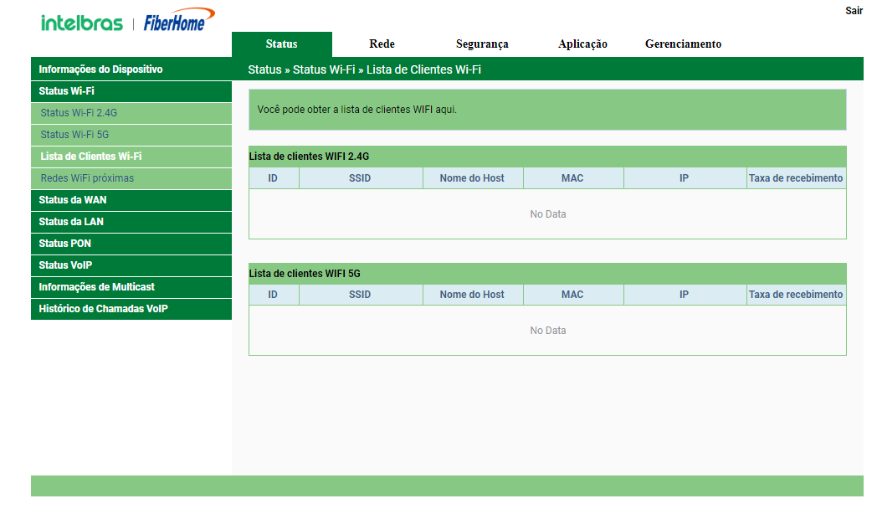The height and width of the screenshot is (514, 877).
Task: Open the Gerenciamento tab
Action: tap(683, 44)
